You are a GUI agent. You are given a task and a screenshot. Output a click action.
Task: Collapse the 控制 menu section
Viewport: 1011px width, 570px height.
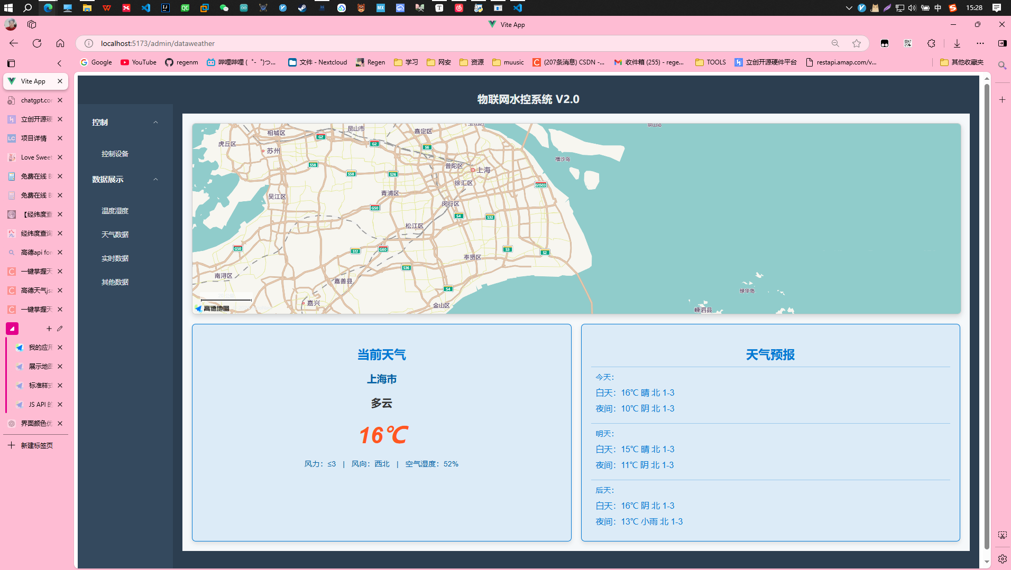pyautogui.click(x=125, y=122)
